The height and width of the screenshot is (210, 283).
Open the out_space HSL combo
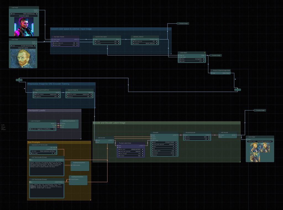point(107,43)
